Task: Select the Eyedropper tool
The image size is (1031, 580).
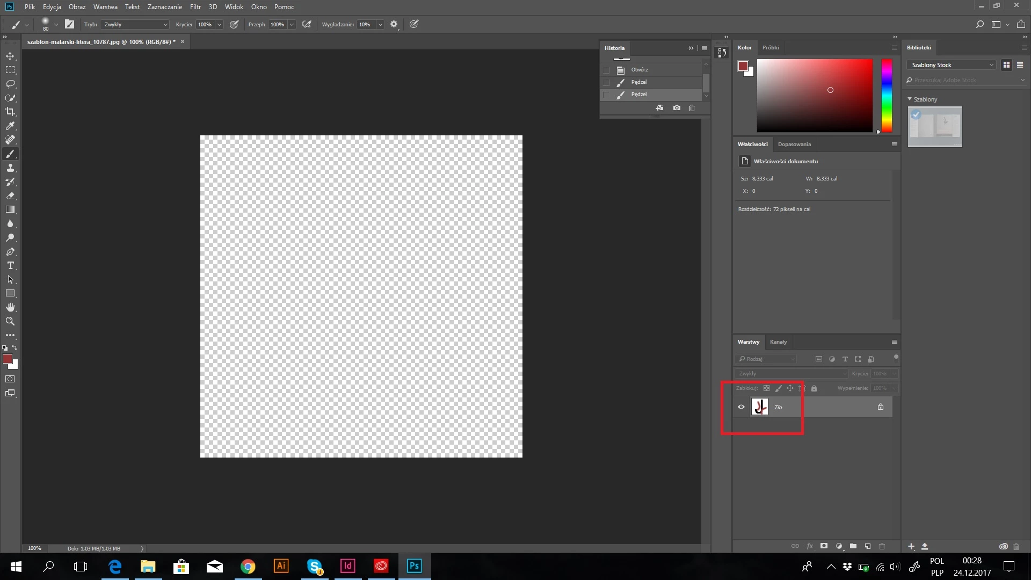Action: pos(10,126)
